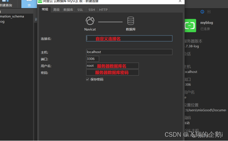Switch to the 常规 tab

45,10
